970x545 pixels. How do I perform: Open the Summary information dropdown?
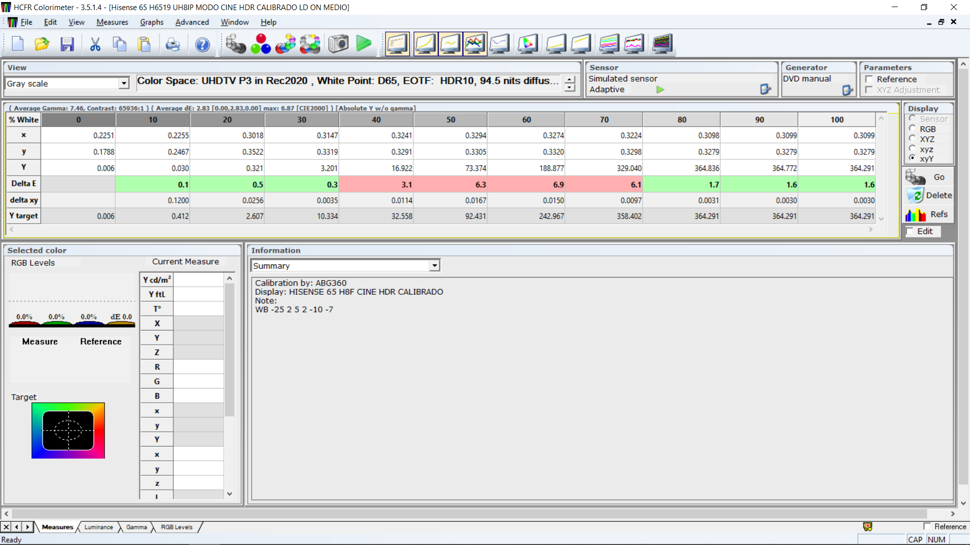[x=434, y=265]
